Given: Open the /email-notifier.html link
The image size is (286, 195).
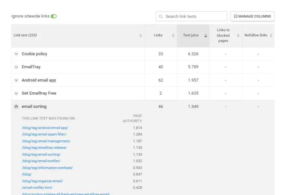Looking at the screenshot, I should tap(37, 188).
